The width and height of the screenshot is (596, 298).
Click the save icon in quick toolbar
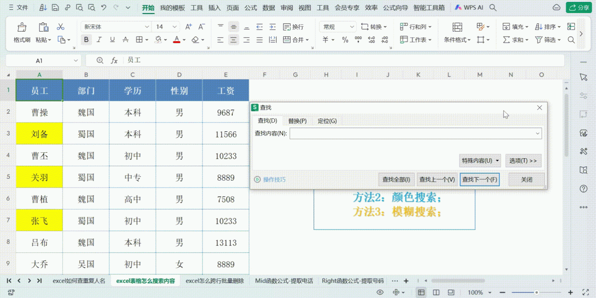click(x=55, y=7)
